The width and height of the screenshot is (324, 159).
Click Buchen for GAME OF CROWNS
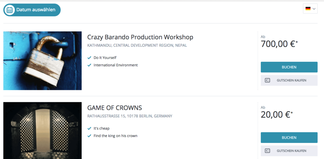tap(289, 138)
